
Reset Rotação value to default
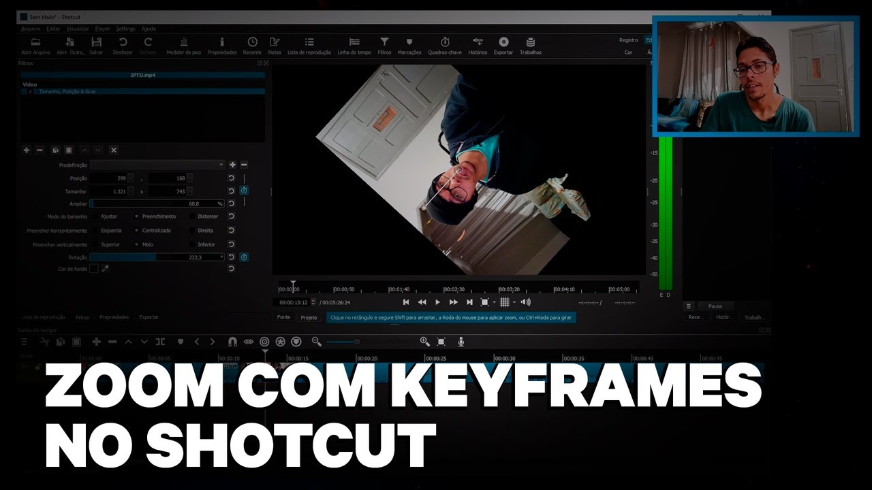point(231,257)
